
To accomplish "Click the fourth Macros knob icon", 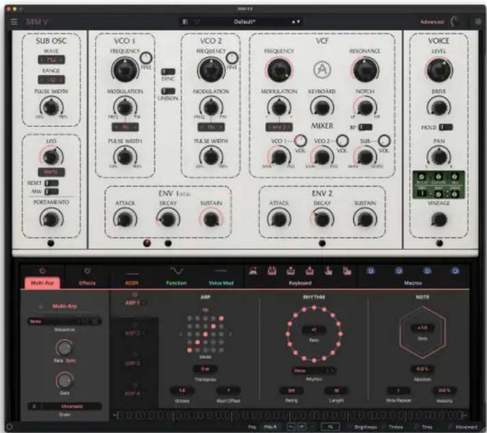I will click(x=455, y=271).
